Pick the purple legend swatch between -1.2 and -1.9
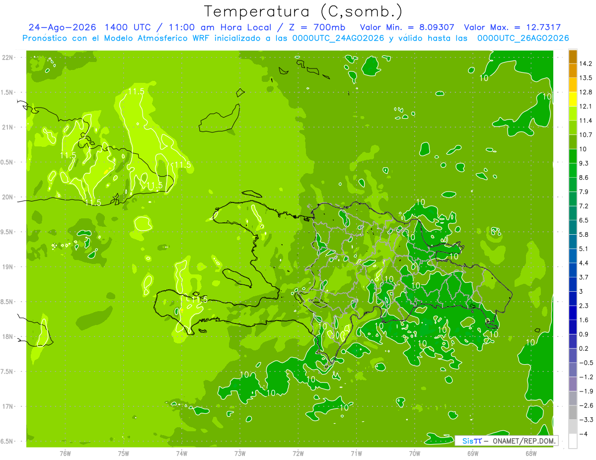Screen dimensions: 596x460 coord(573,384)
